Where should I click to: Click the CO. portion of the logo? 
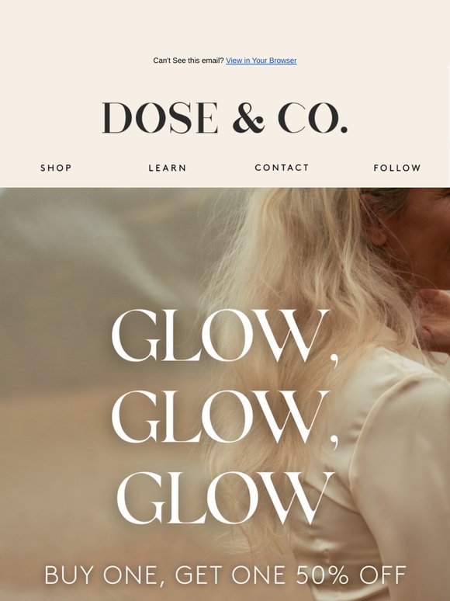click(x=313, y=118)
